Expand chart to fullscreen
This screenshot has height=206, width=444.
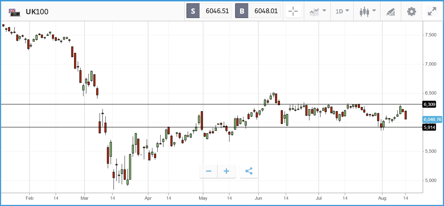[432, 11]
